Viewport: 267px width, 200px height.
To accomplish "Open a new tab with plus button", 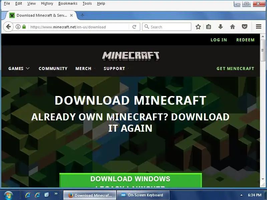I will 82,15.
